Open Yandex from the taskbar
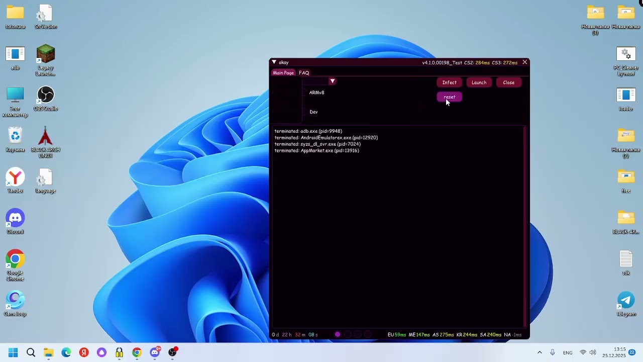The image size is (643, 362). (84, 352)
